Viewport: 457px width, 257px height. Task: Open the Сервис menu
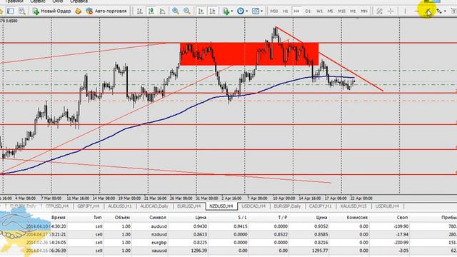pos(38,1)
